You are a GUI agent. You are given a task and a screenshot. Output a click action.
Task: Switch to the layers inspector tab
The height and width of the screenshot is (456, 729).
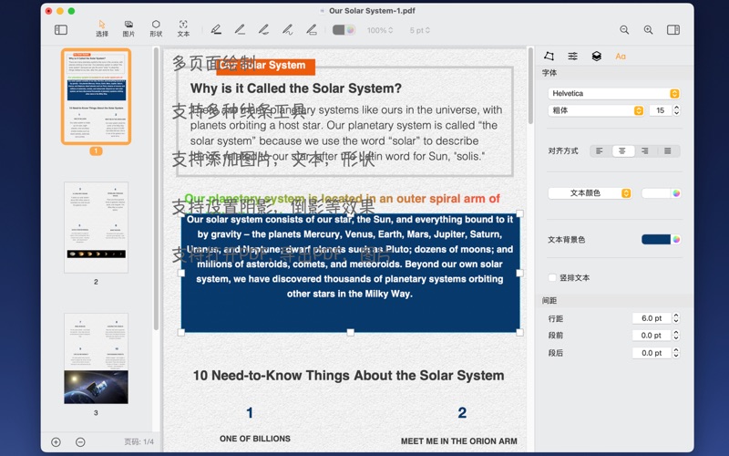[596, 57]
